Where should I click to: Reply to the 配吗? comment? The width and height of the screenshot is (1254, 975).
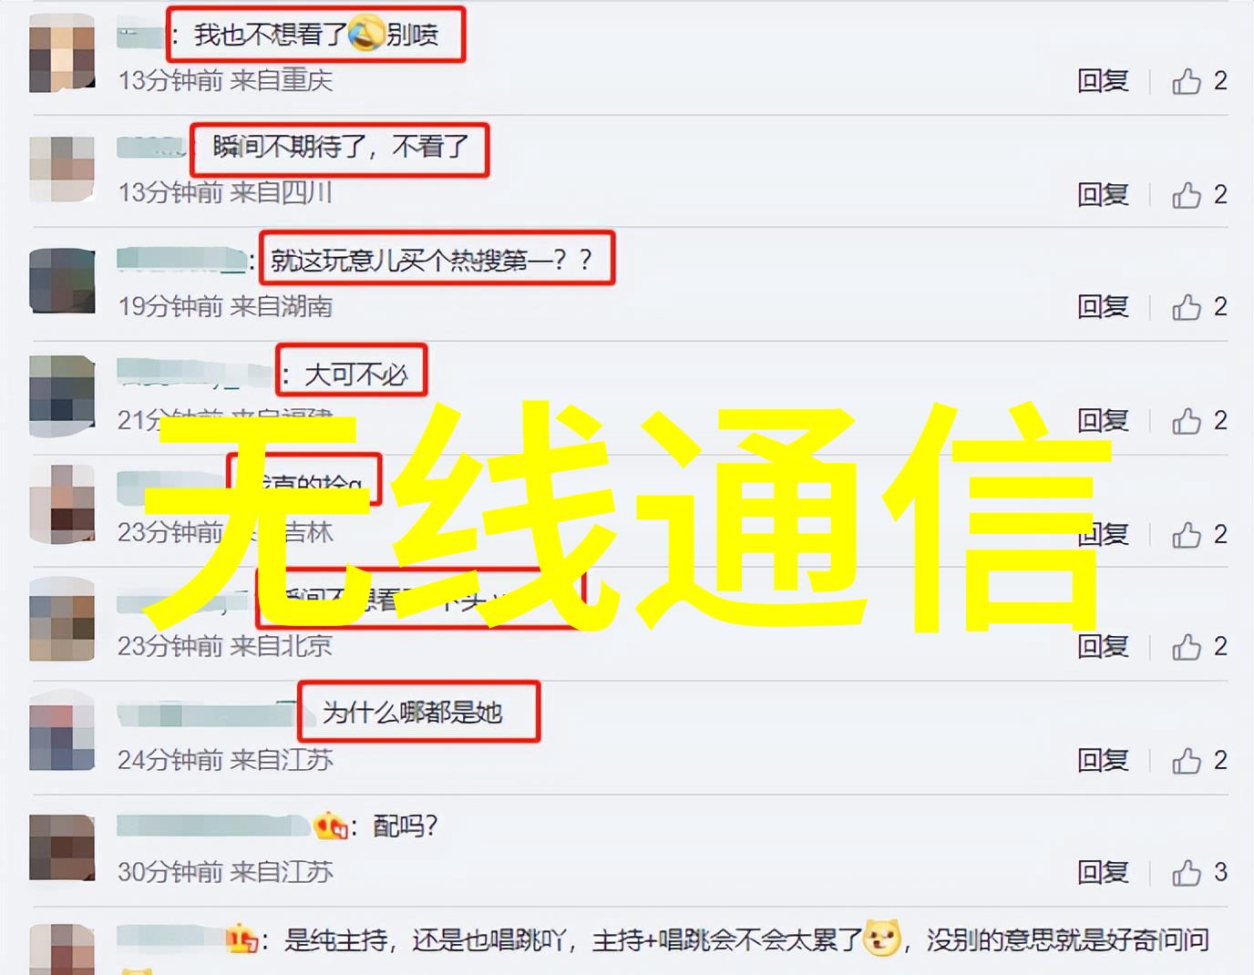[x=1103, y=873]
